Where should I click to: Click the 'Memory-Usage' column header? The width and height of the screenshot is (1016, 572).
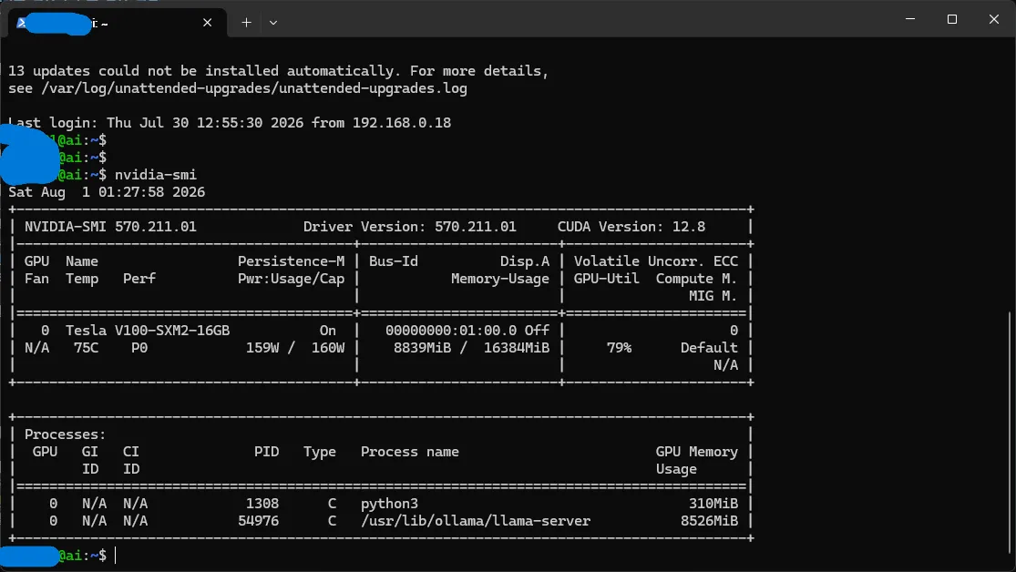500,279
